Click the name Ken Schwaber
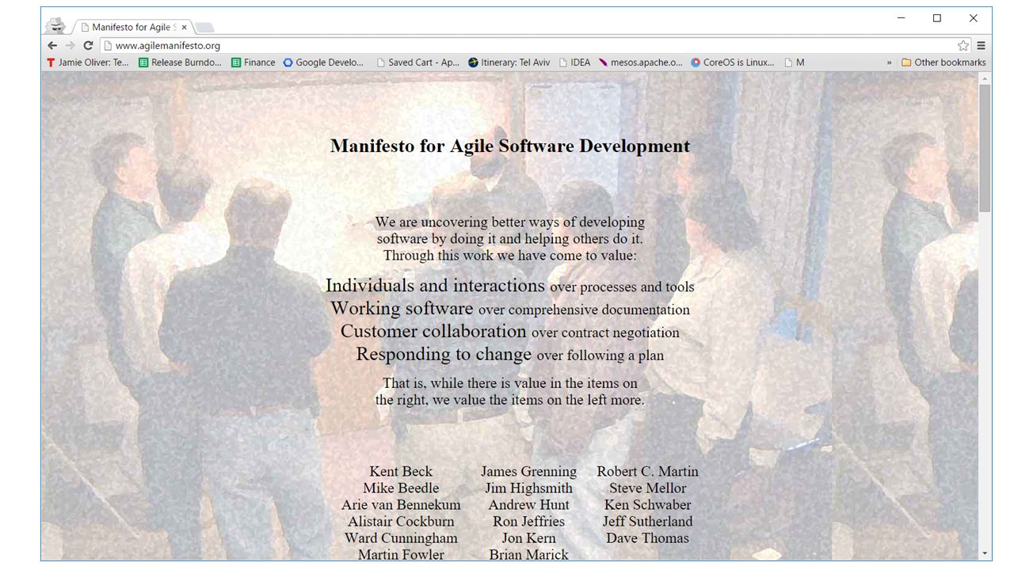 coord(647,504)
